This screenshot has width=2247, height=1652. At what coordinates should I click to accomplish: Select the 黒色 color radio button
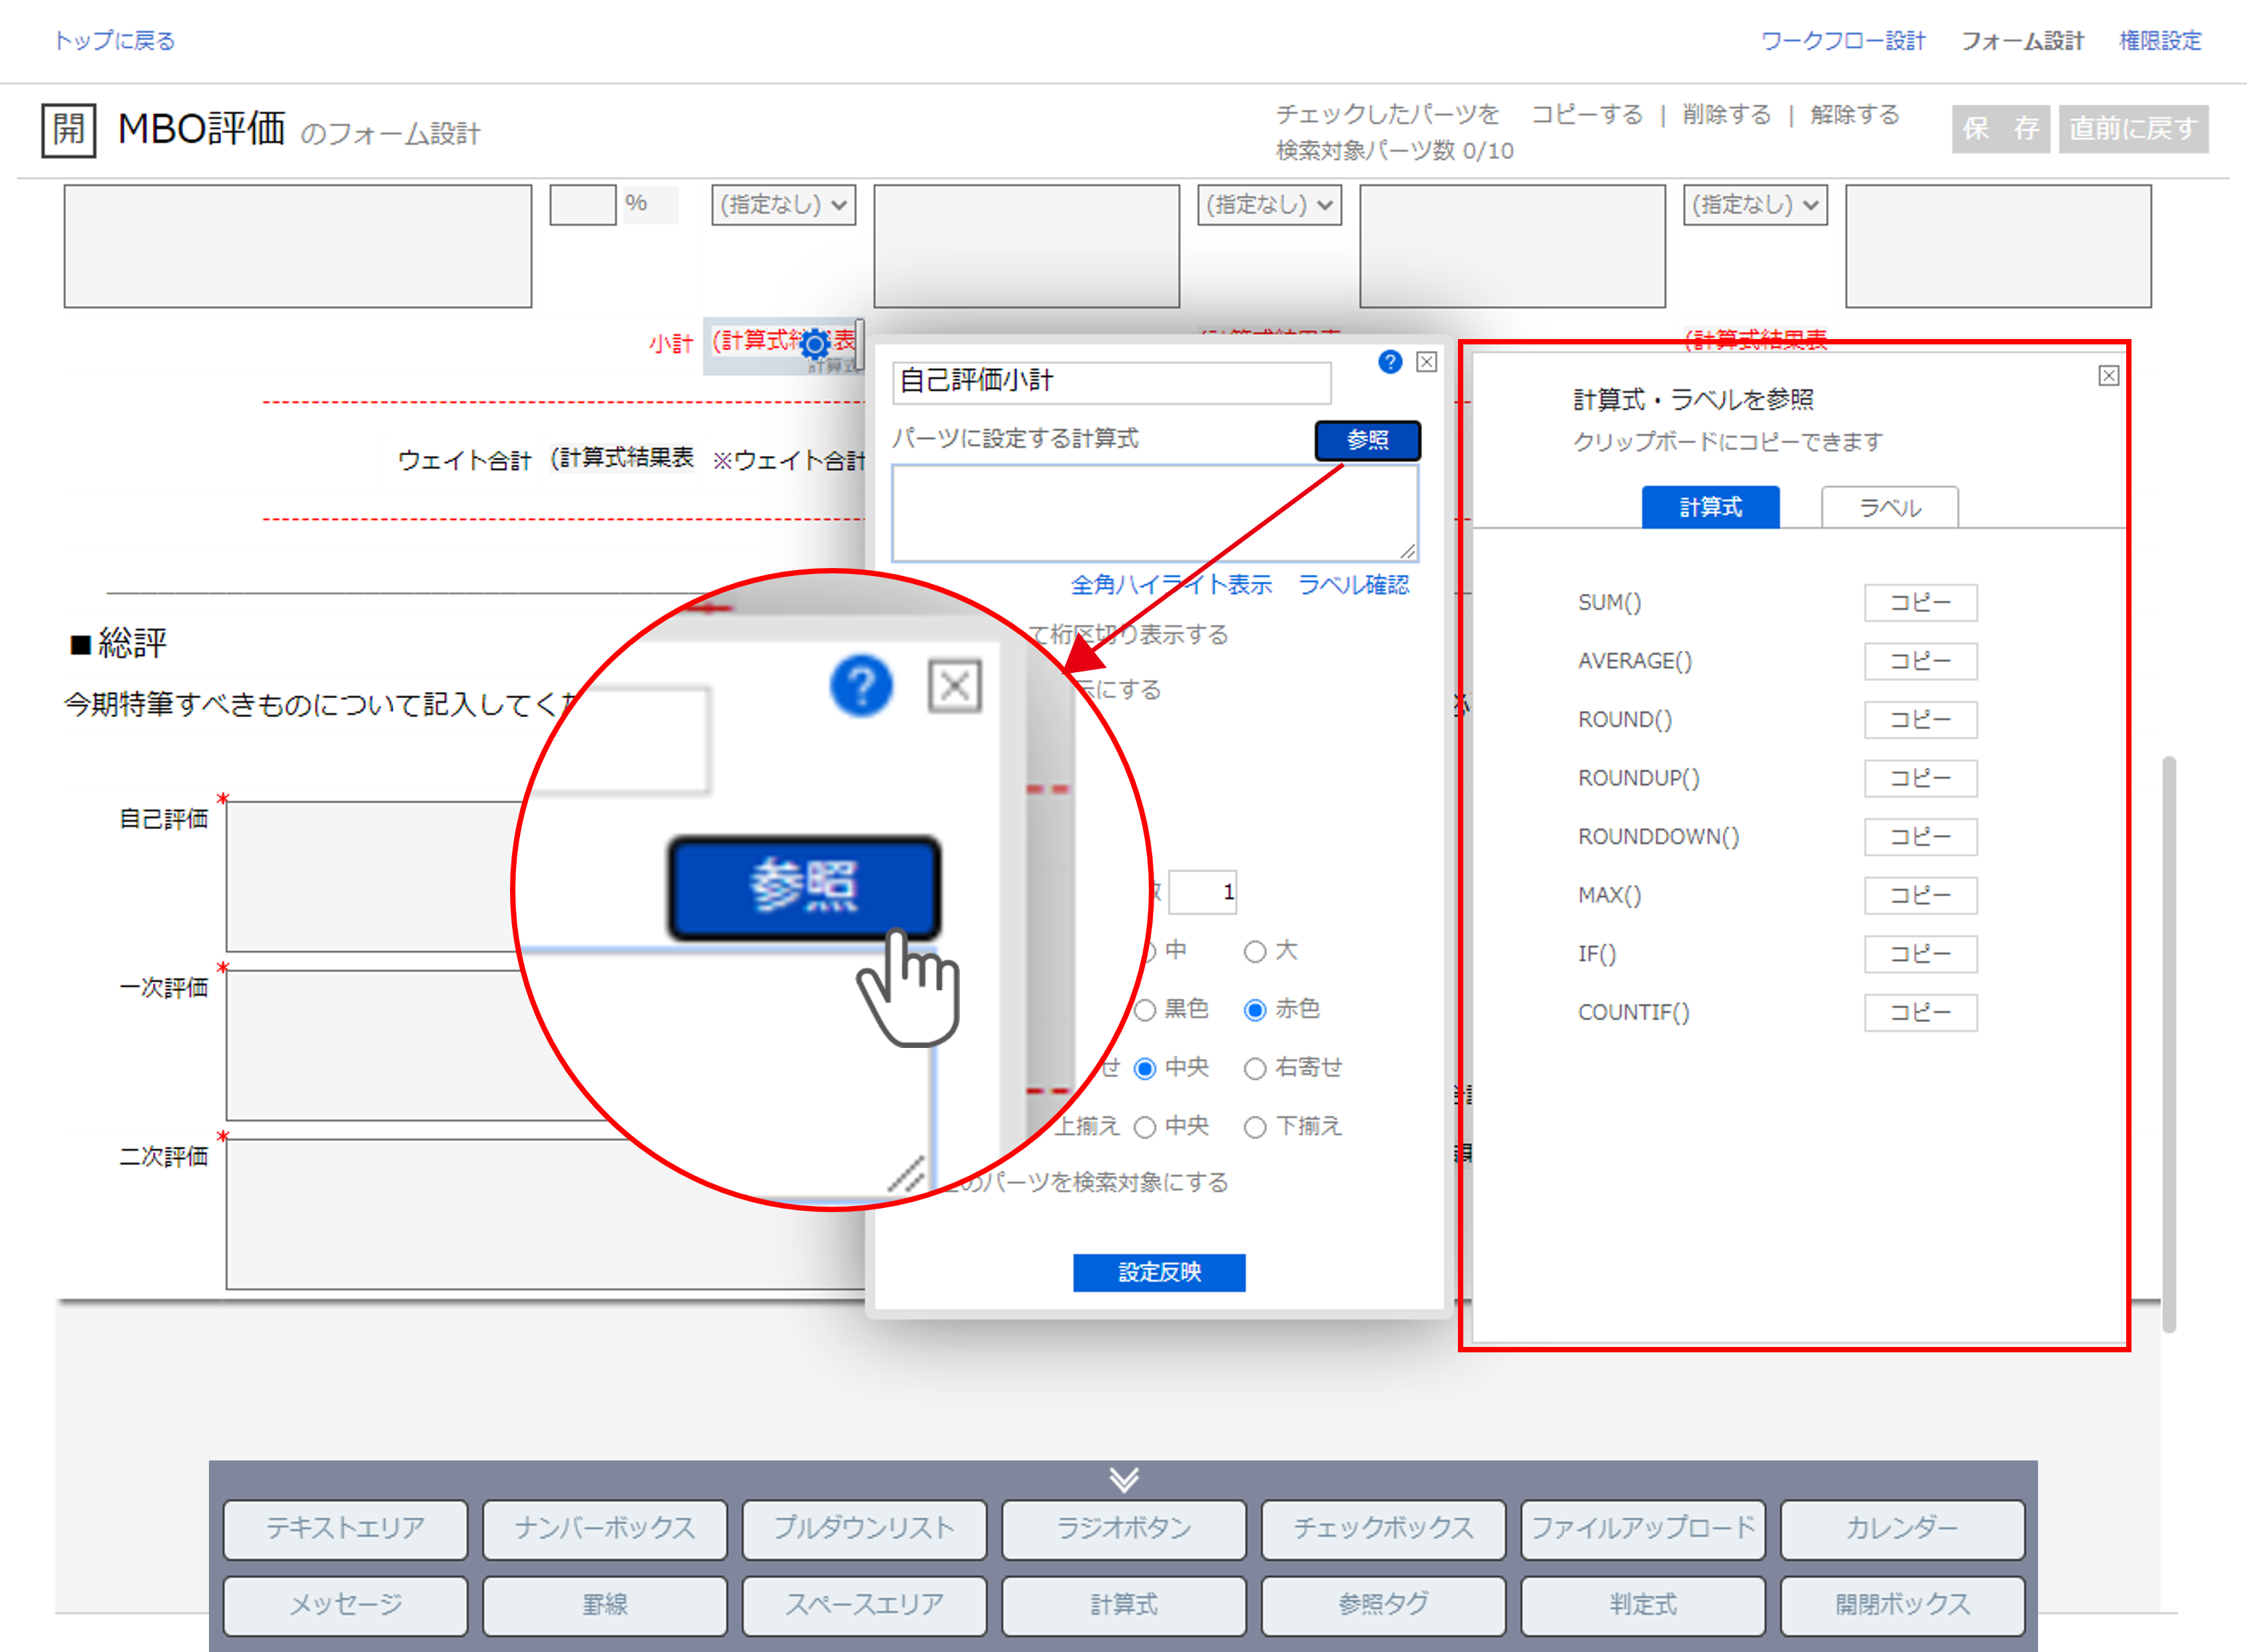click(1145, 1010)
